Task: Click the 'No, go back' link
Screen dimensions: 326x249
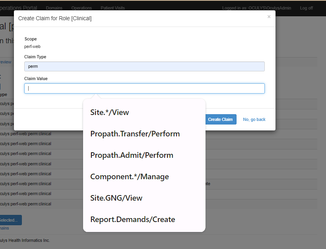Action: click(254, 119)
